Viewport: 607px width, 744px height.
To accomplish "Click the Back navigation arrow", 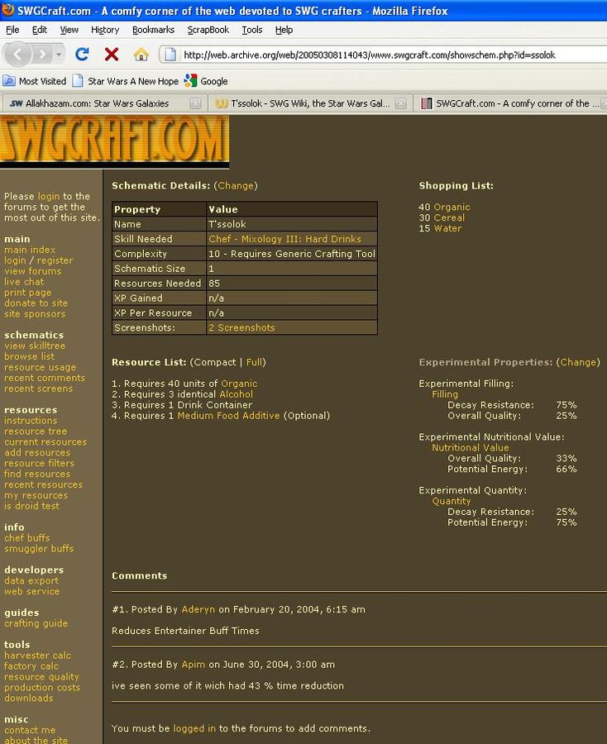I will tap(19, 55).
